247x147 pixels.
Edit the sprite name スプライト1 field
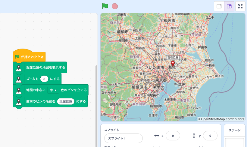123,138
